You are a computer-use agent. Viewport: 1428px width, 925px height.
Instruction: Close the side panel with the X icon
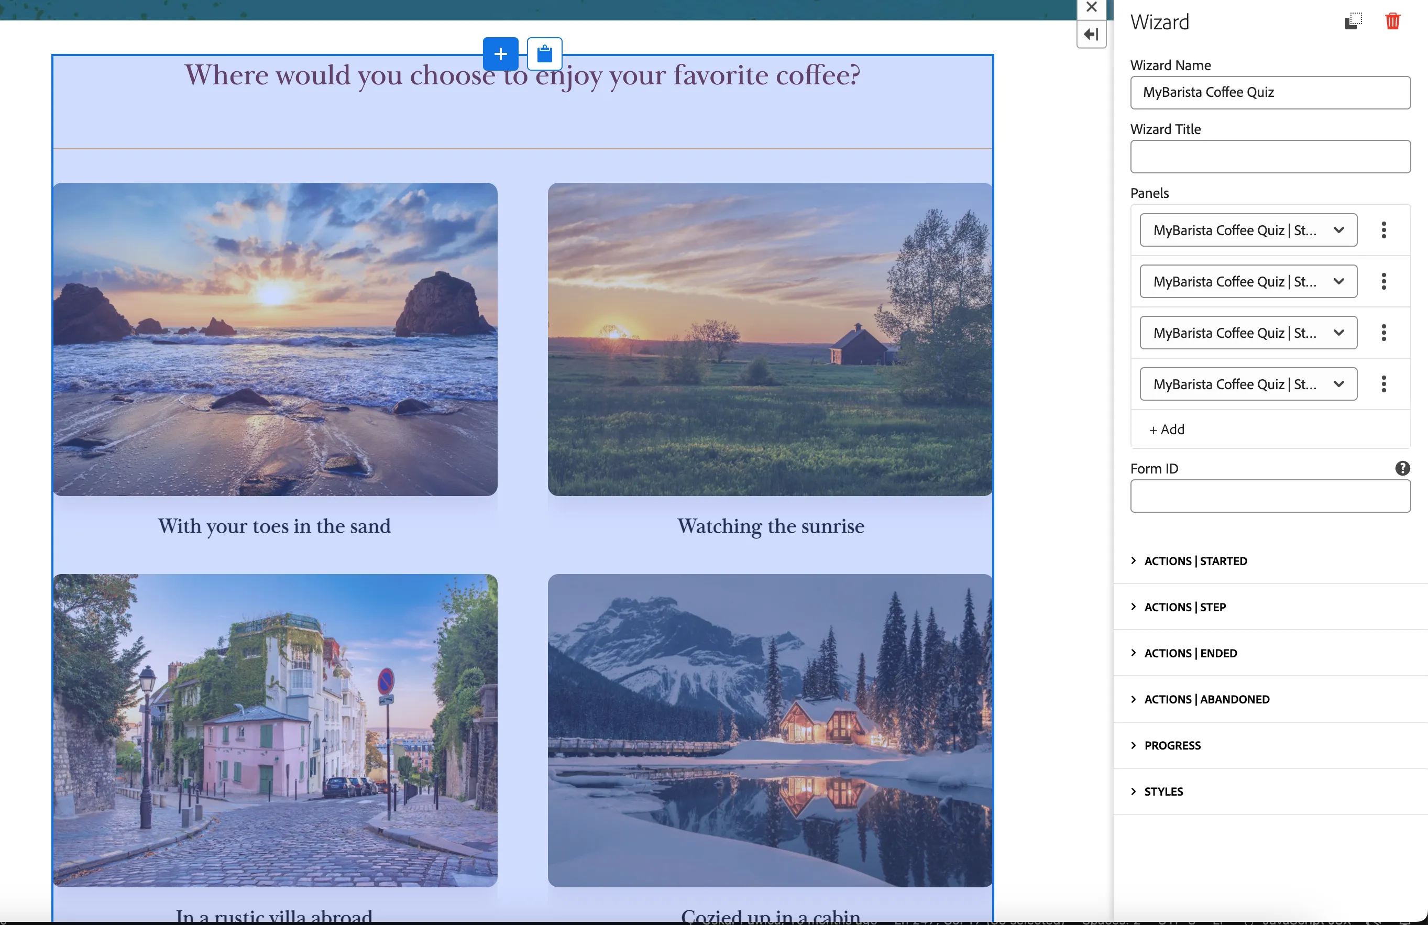tap(1091, 8)
